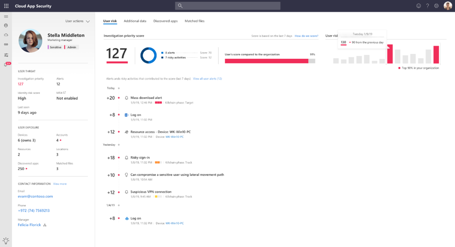The height and width of the screenshot is (247, 455).
Task: Click the Azure icon on the 1/4/19 Log on
Action: (127, 219)
